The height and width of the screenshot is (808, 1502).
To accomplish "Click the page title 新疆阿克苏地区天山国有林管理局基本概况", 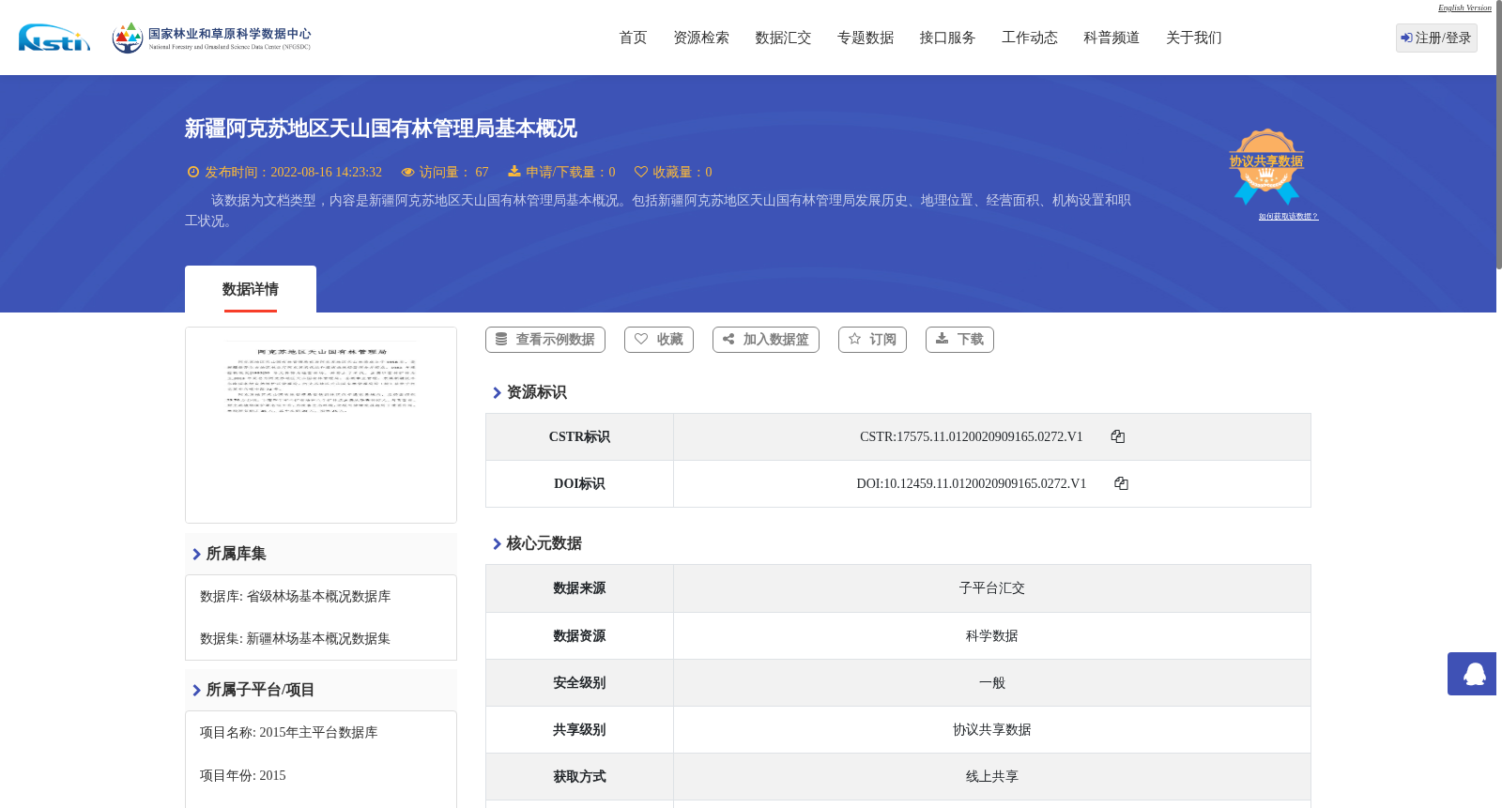I will click(x=380, y=129).
